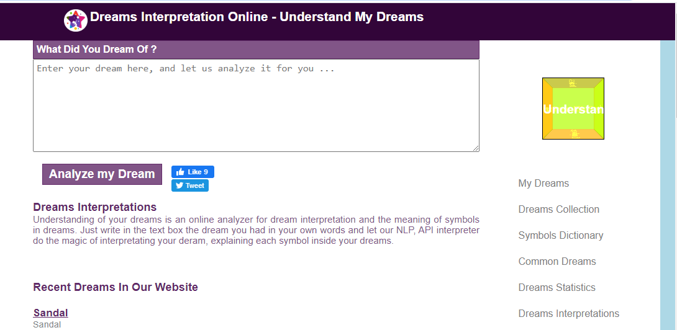Click the star logo icon in header
Image resolution: width=677 pixels, height=330 pixels.
(x=76, y=20)
